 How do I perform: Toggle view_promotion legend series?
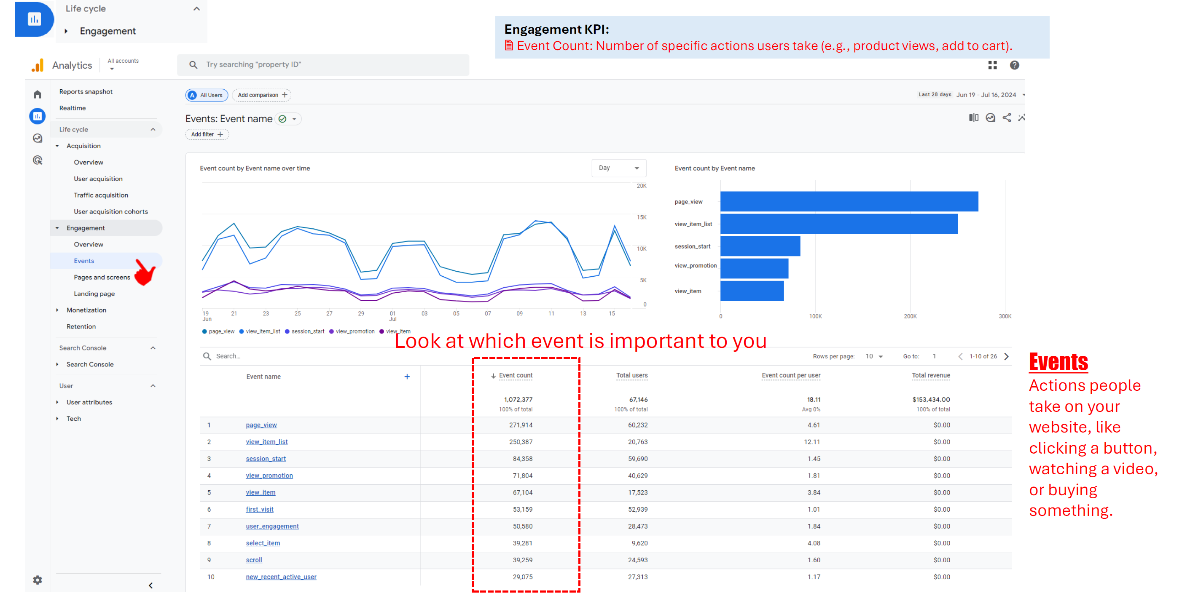click(352, 331)
